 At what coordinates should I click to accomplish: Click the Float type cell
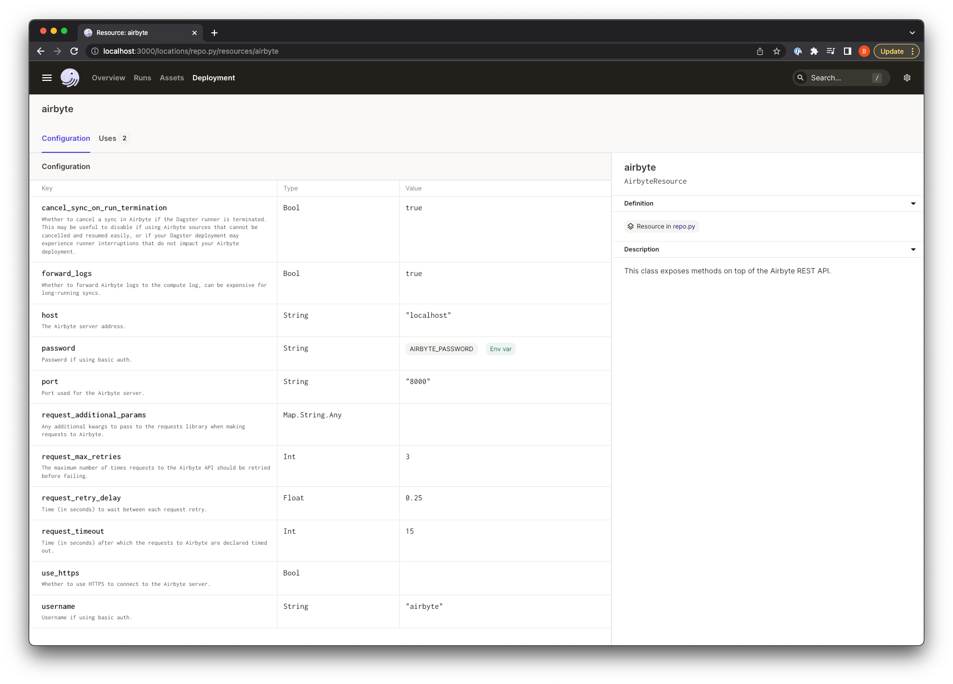coord(294,498)
